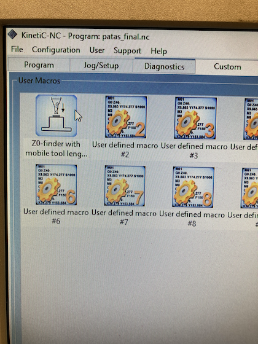The image size is (258, 344).
Task: Switch to the Jog/Setup tab
Action: click(101, 66)
